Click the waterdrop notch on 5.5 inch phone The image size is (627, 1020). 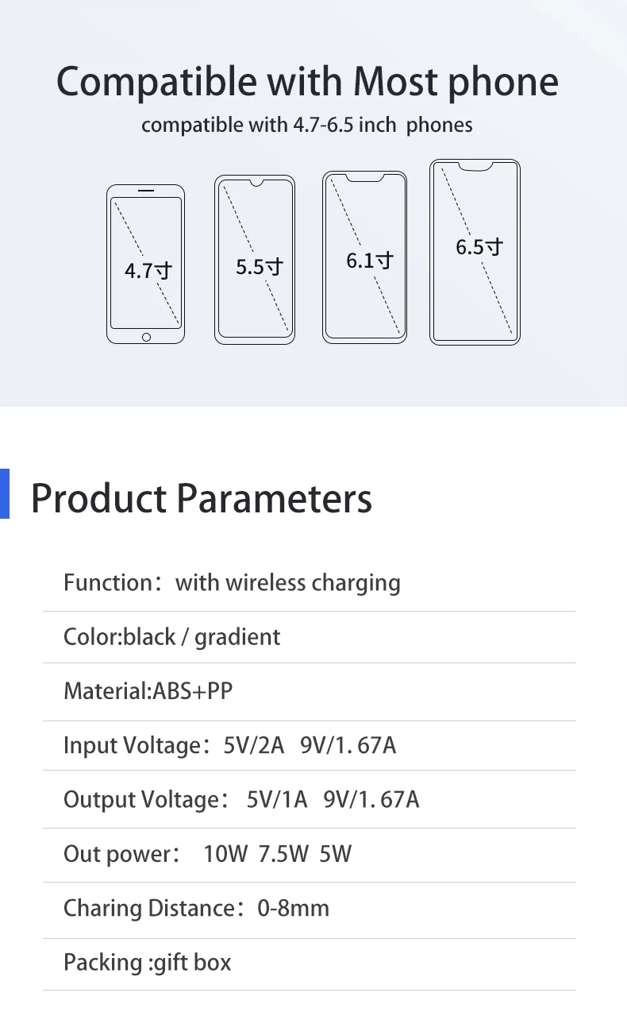click(256, 184)
